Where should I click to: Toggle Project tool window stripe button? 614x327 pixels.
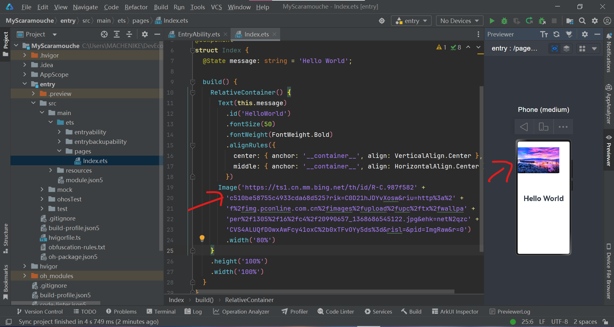pos(5,44)
